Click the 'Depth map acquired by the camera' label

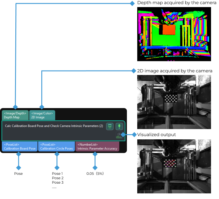point(177,3)
